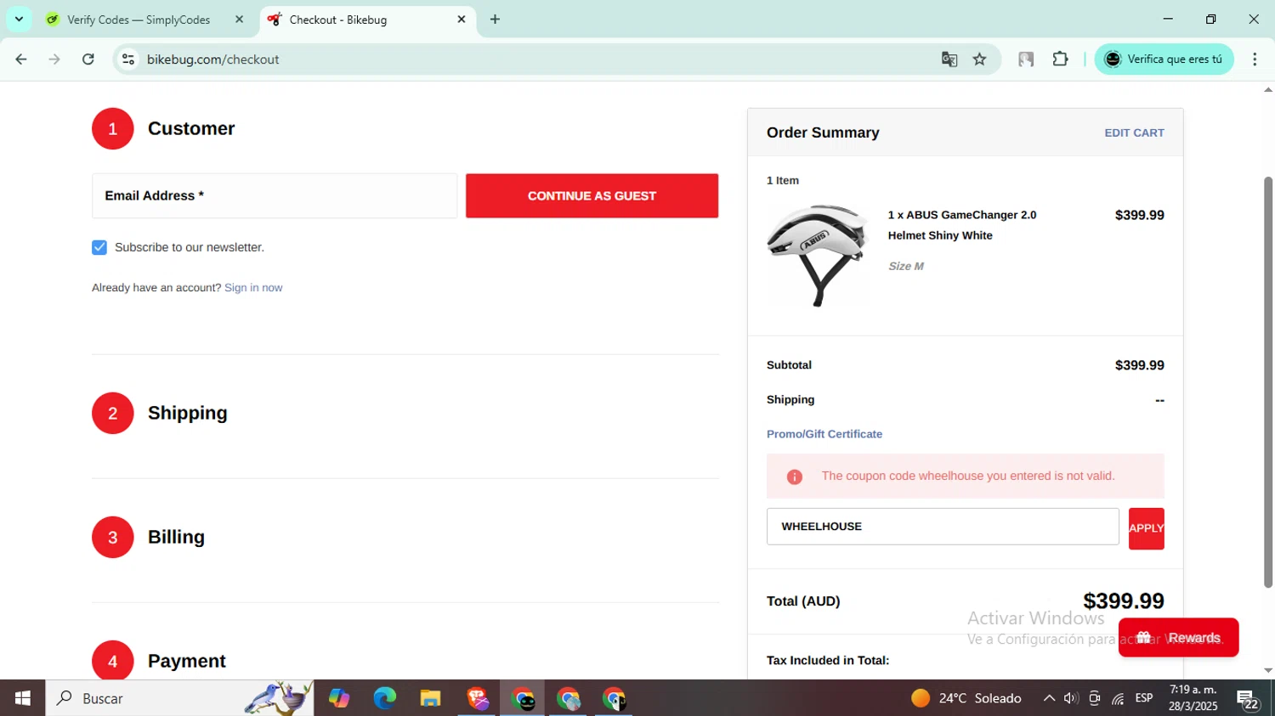The height and width of the screenshot is (716, 1275).
Task: Click the ESP language indicator
Action: pyautogui.click(x=1144, y=698)
